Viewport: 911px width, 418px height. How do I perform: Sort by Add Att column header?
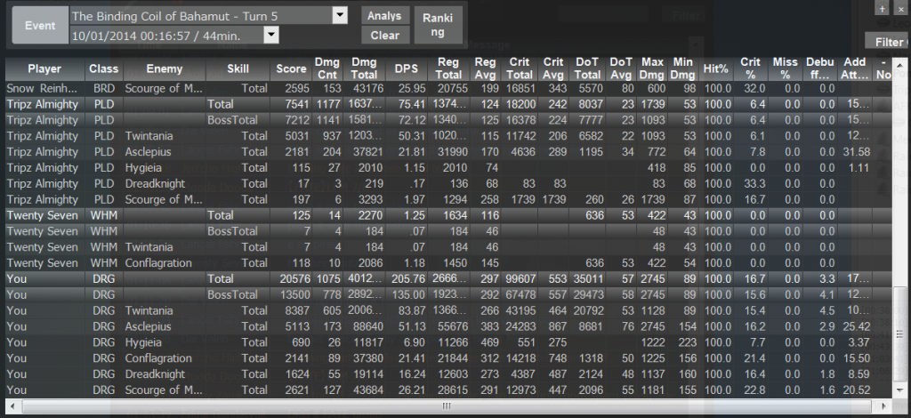(x=855, y=68)
